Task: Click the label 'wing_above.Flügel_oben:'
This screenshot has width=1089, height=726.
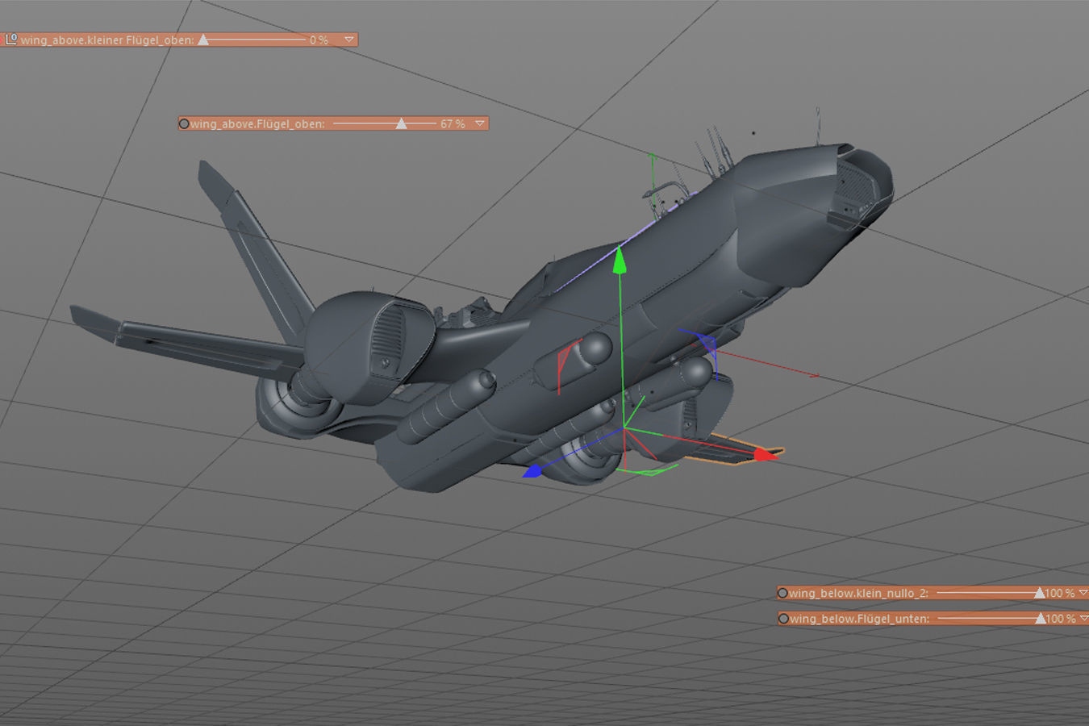Action: tap(257, 124)
